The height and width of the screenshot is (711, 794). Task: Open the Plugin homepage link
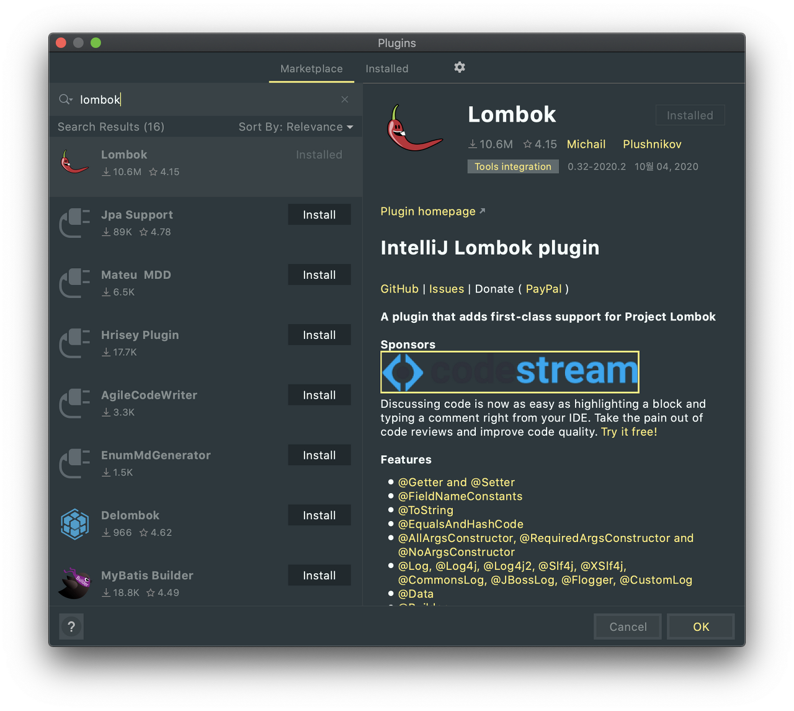pyautogui.click(x=432, y=211)
